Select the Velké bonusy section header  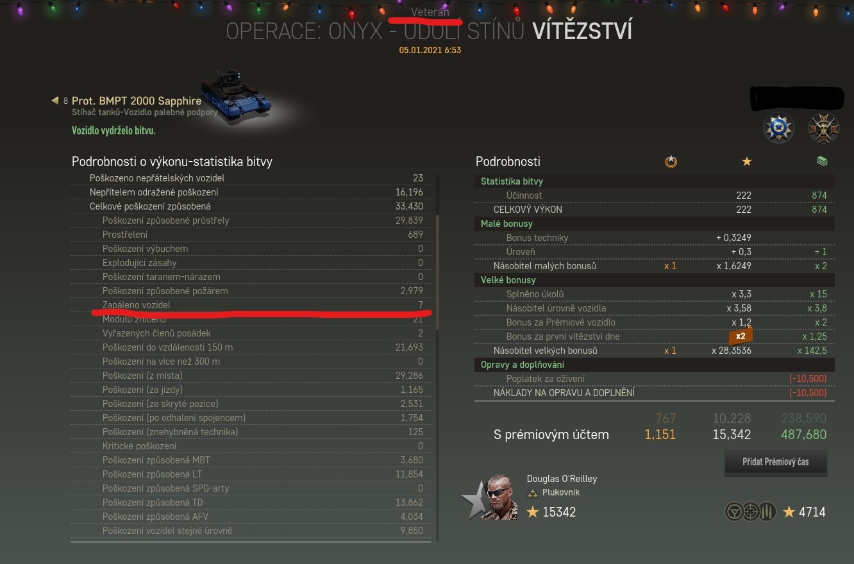pos(655,280)
